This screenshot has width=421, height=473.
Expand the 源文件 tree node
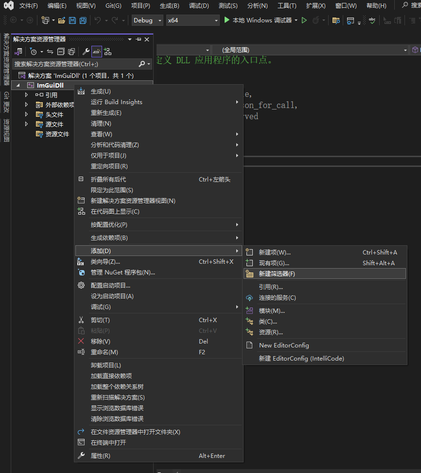point(27,124)
